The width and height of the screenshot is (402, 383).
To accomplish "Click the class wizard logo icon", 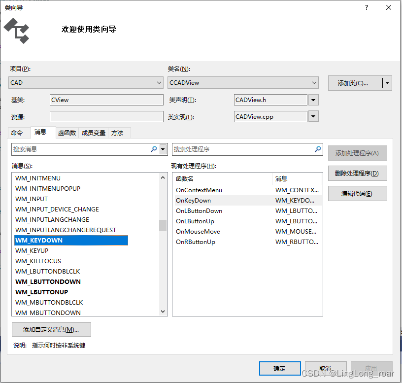I will click(17, 31).
